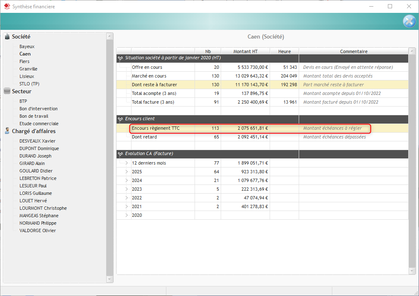Image resolution: width=419 pixels, height=296 pixels.
Task: Open Etude commerciale sector
Action: 39,124
